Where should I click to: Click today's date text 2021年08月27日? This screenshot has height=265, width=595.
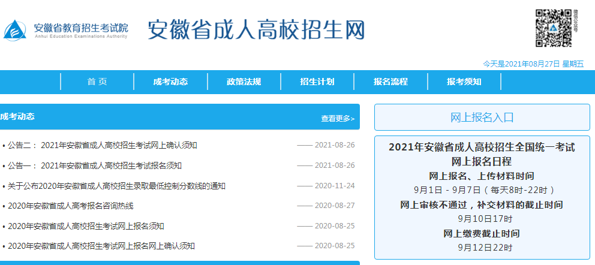coord(533,64)
